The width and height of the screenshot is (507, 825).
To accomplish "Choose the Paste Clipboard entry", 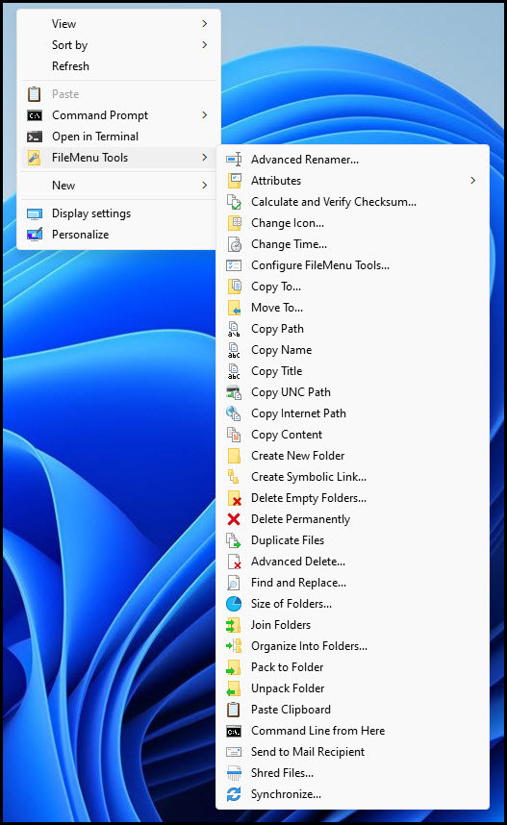I will click(x=352, y=710).
